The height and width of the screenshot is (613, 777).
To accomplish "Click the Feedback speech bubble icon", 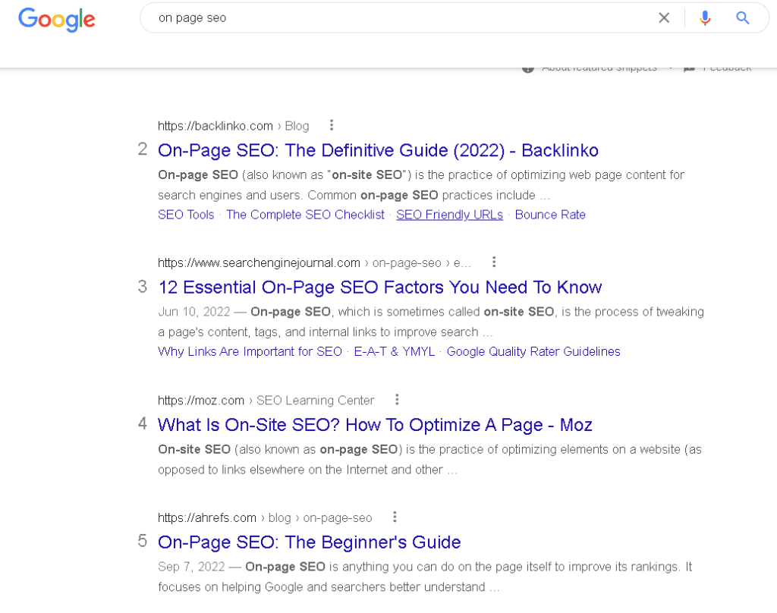I will click(689, 68).
